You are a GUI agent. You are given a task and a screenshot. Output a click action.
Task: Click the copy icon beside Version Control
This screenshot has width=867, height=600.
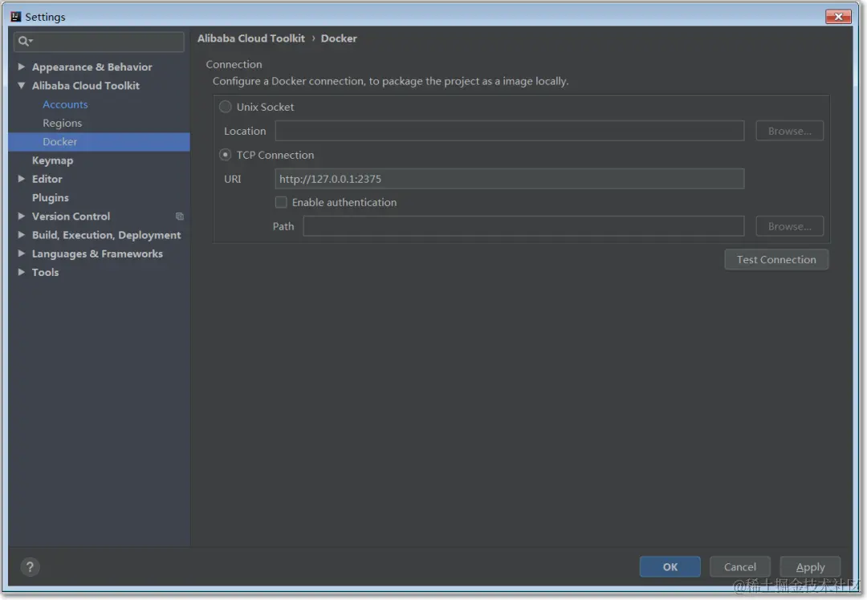[180, 217]
